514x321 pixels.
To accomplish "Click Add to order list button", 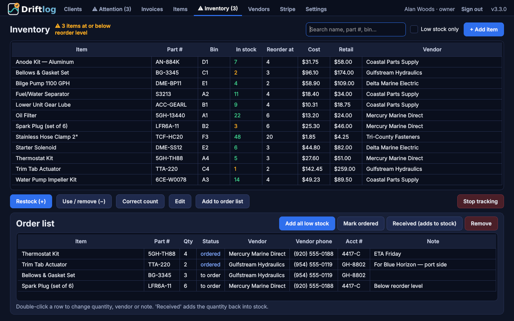I will 222,201.
